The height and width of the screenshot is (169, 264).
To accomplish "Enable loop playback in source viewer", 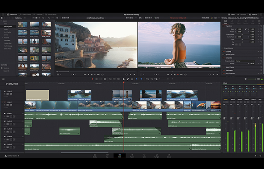I will tap(102, 75).
